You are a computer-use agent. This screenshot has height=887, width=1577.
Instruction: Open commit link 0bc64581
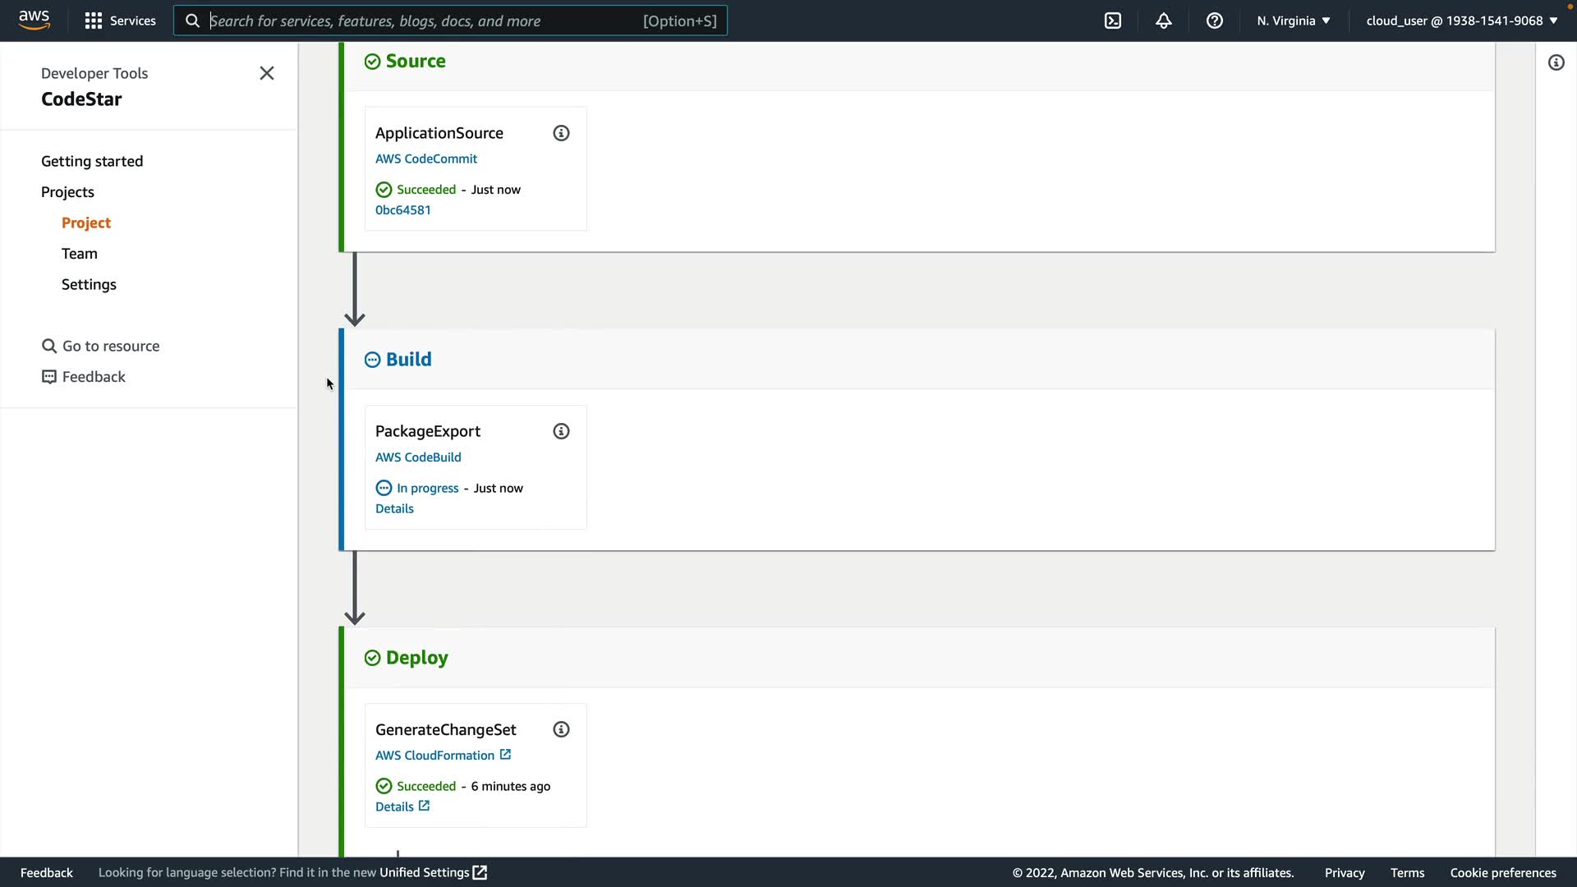click(402, 210)
